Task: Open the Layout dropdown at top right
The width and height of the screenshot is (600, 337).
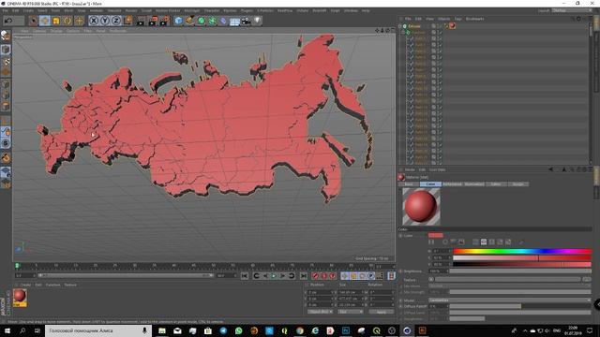Action: [x=572, y=10]
